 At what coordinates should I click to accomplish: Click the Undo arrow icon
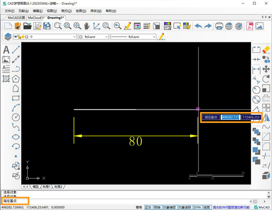point(198,26)
